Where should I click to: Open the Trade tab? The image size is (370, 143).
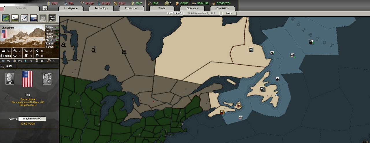click(x=162, y=8)
